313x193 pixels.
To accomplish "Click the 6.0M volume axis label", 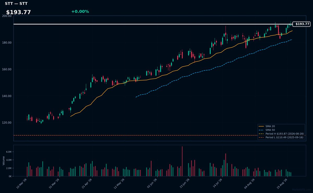I will tap(9, 152).
